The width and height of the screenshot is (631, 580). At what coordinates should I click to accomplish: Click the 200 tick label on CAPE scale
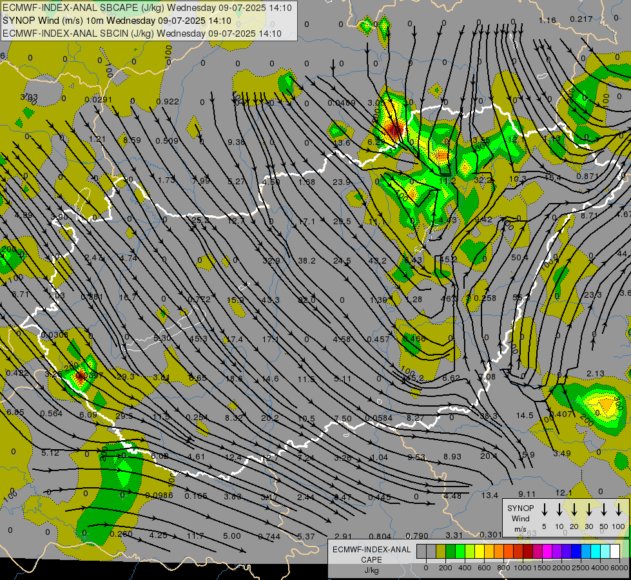point(445,568)
